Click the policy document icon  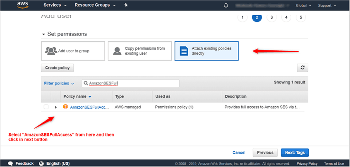(x=184, y=51)
